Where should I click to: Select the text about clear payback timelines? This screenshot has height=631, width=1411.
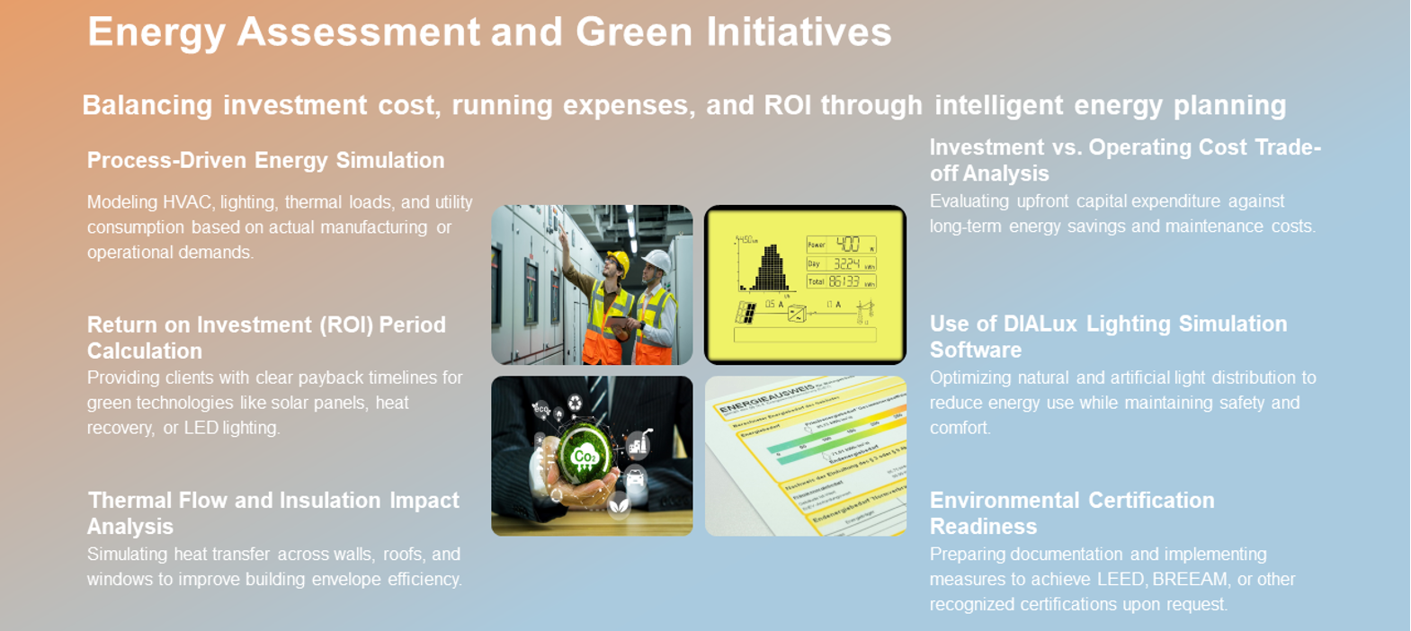click(275, 403)
